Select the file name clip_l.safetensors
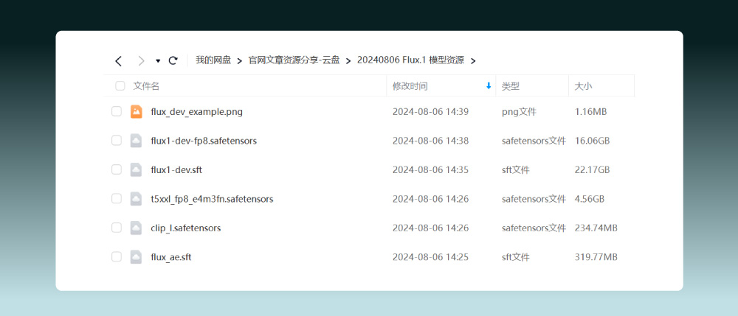The width and height of the screenshot is (738, 316). tap(186, 228)
